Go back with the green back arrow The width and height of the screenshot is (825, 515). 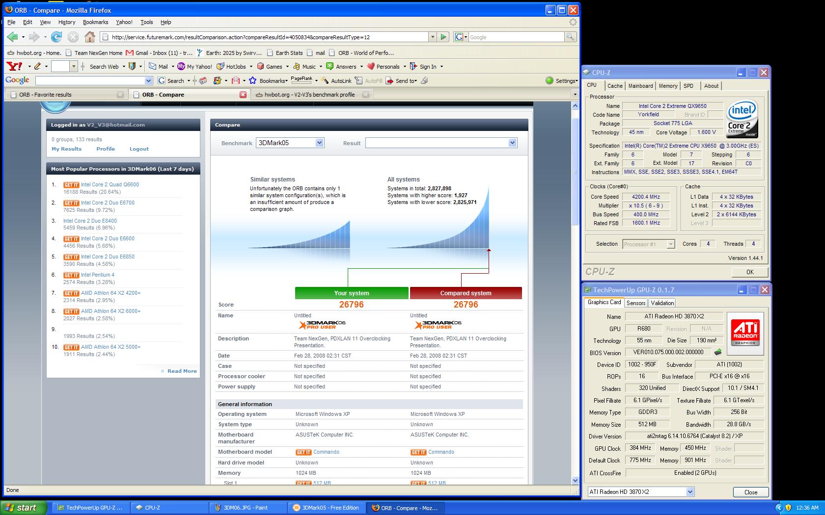(13, 37)
